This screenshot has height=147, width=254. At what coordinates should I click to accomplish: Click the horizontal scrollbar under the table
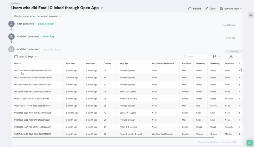coord(113,137)
